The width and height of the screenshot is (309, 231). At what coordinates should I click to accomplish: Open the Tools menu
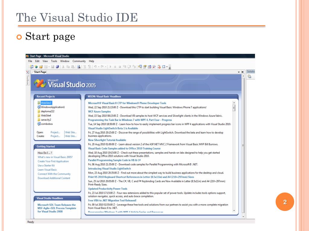(54, 61)
